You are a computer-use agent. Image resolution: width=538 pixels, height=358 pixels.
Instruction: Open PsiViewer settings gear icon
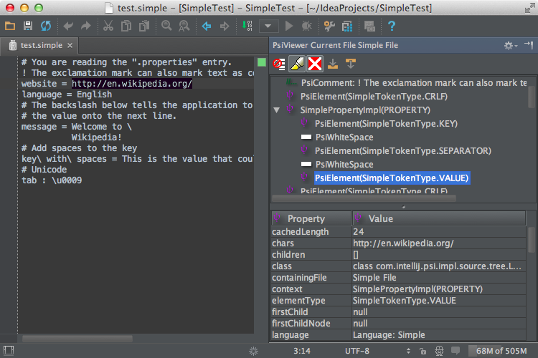pos(509,45)
